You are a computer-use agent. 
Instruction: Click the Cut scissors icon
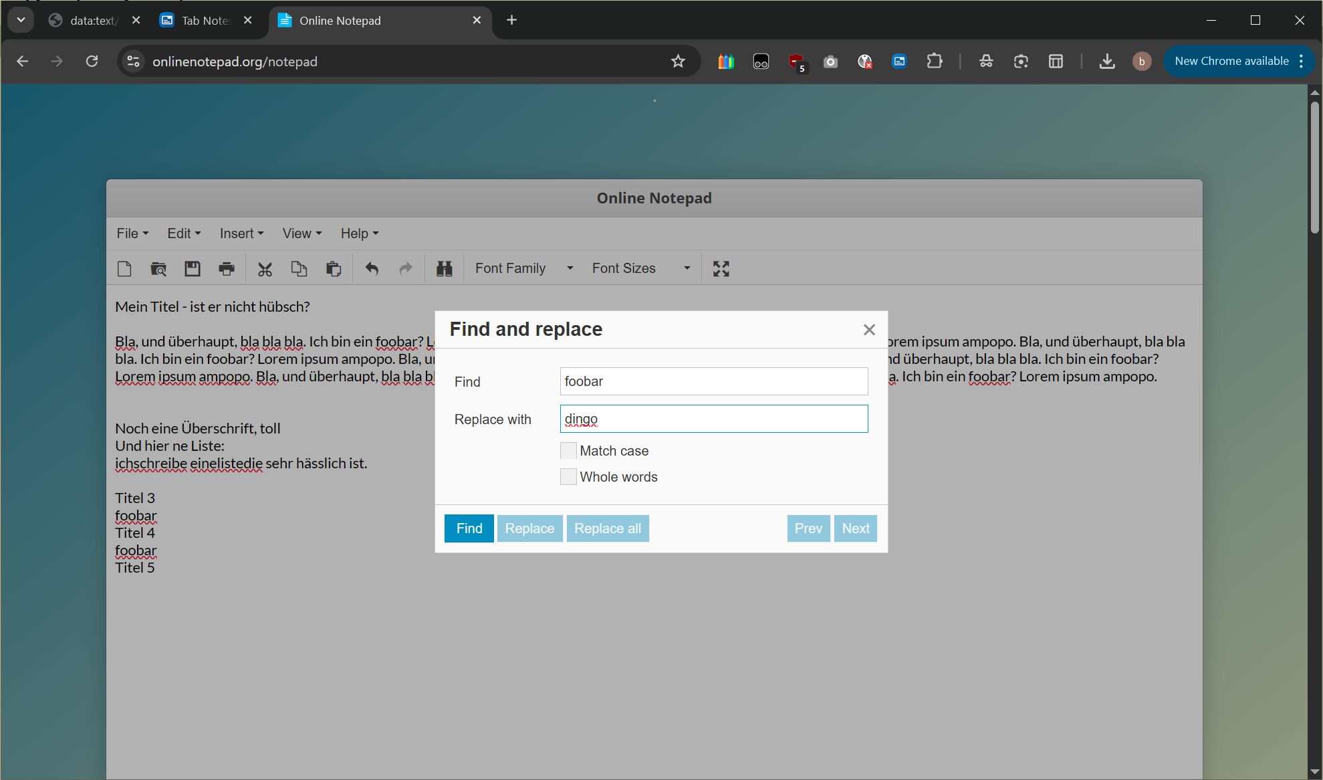[265, 269]
